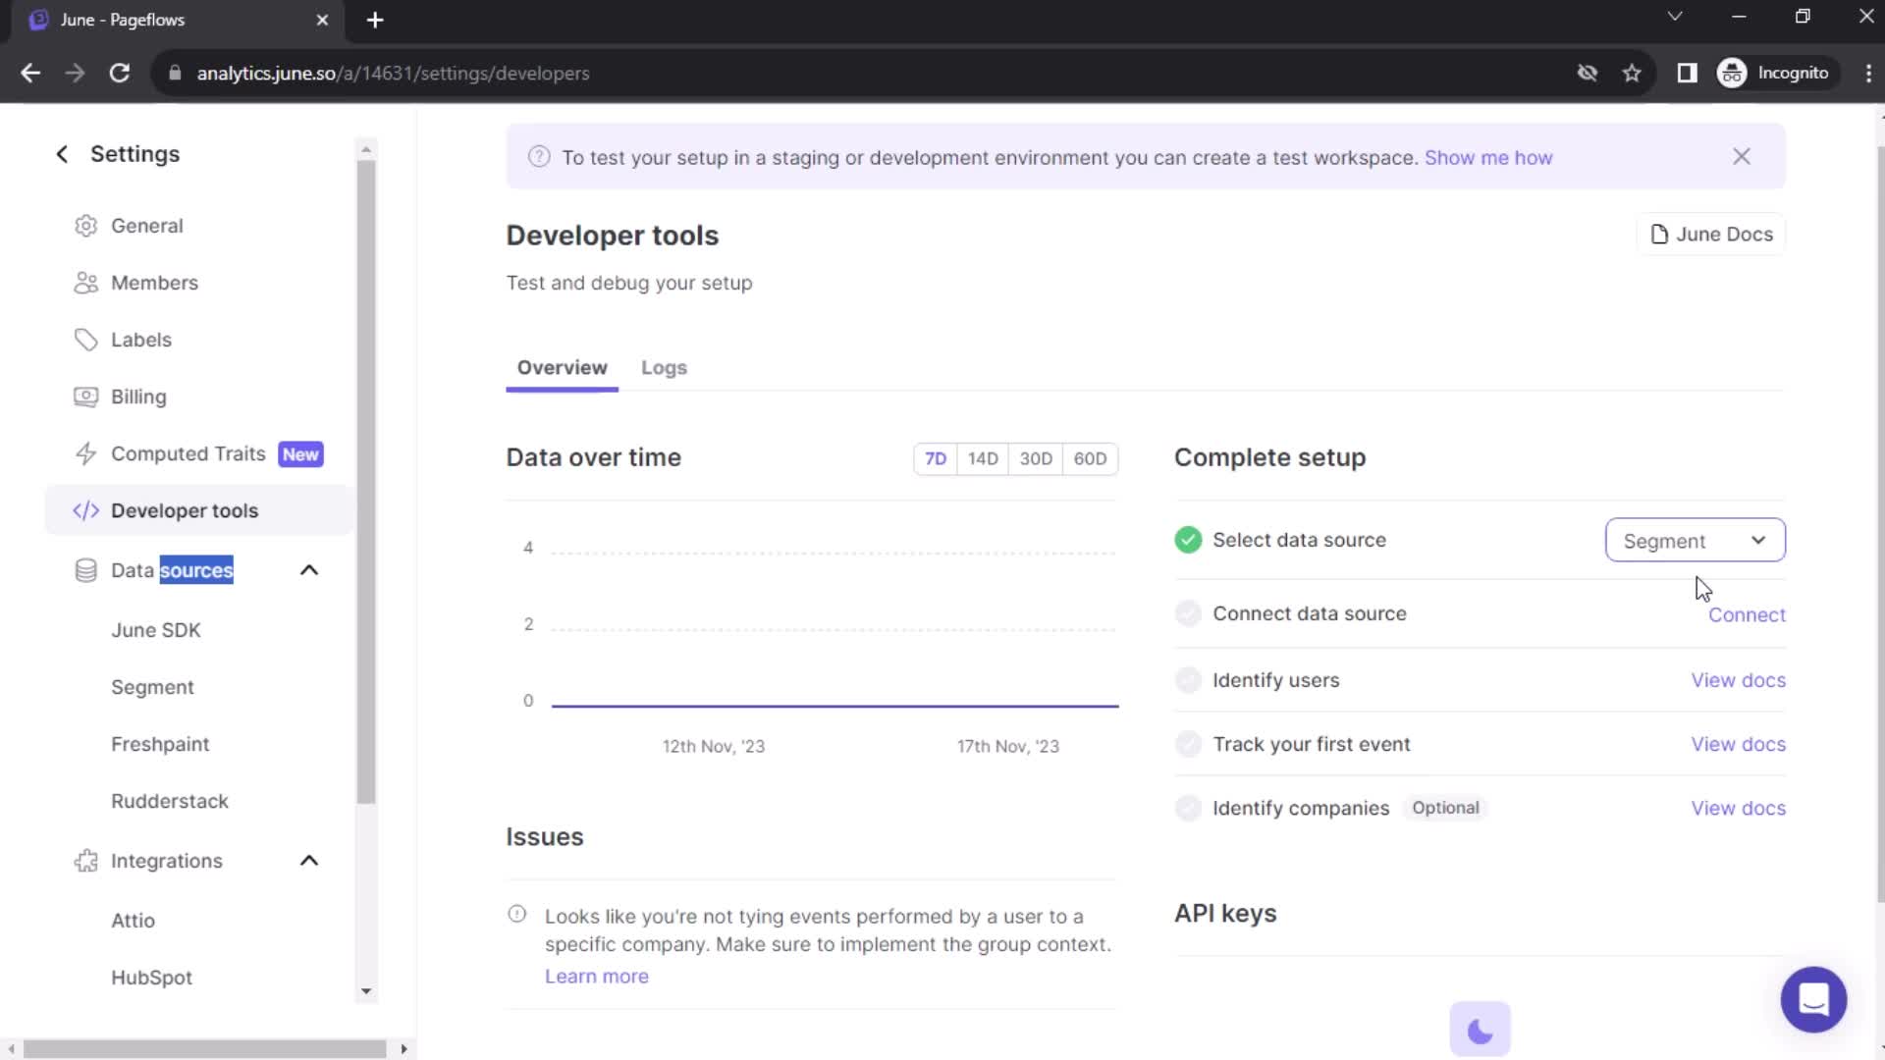1885x1060 pixels.
Task: Click the Members people icon
Action: (86, 283)
